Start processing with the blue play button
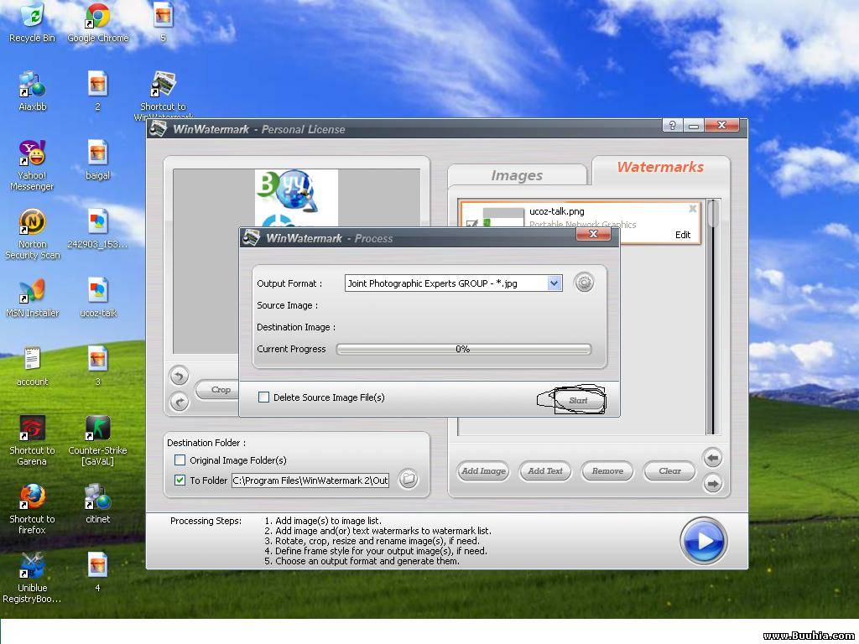 pyautogui.click(x=704, y=541)
